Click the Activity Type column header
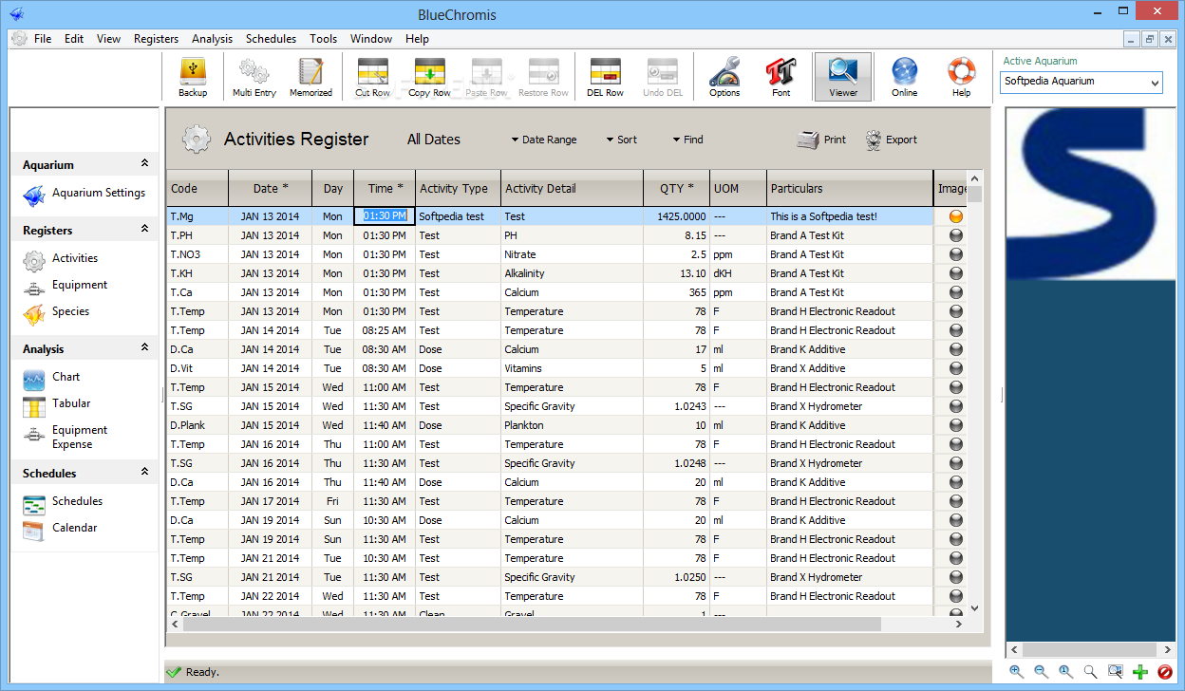Viewport: 1185px width, 691px height. [459, 188]
